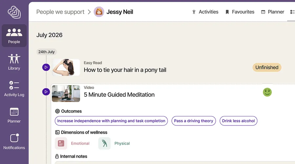295x164 pixels.
Task: Play the pony tail Easy Read activity
Action: coord(46,67)
